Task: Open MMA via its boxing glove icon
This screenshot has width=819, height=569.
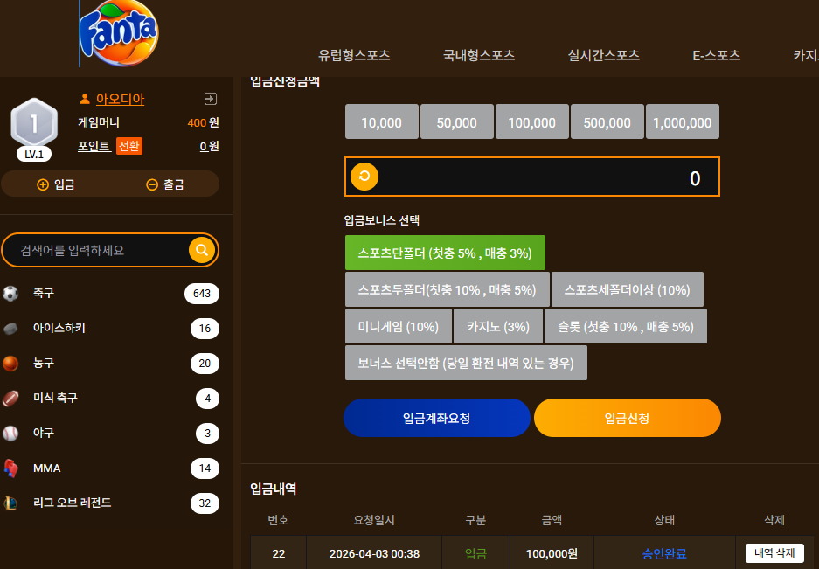Action: (x=10, y=468)
